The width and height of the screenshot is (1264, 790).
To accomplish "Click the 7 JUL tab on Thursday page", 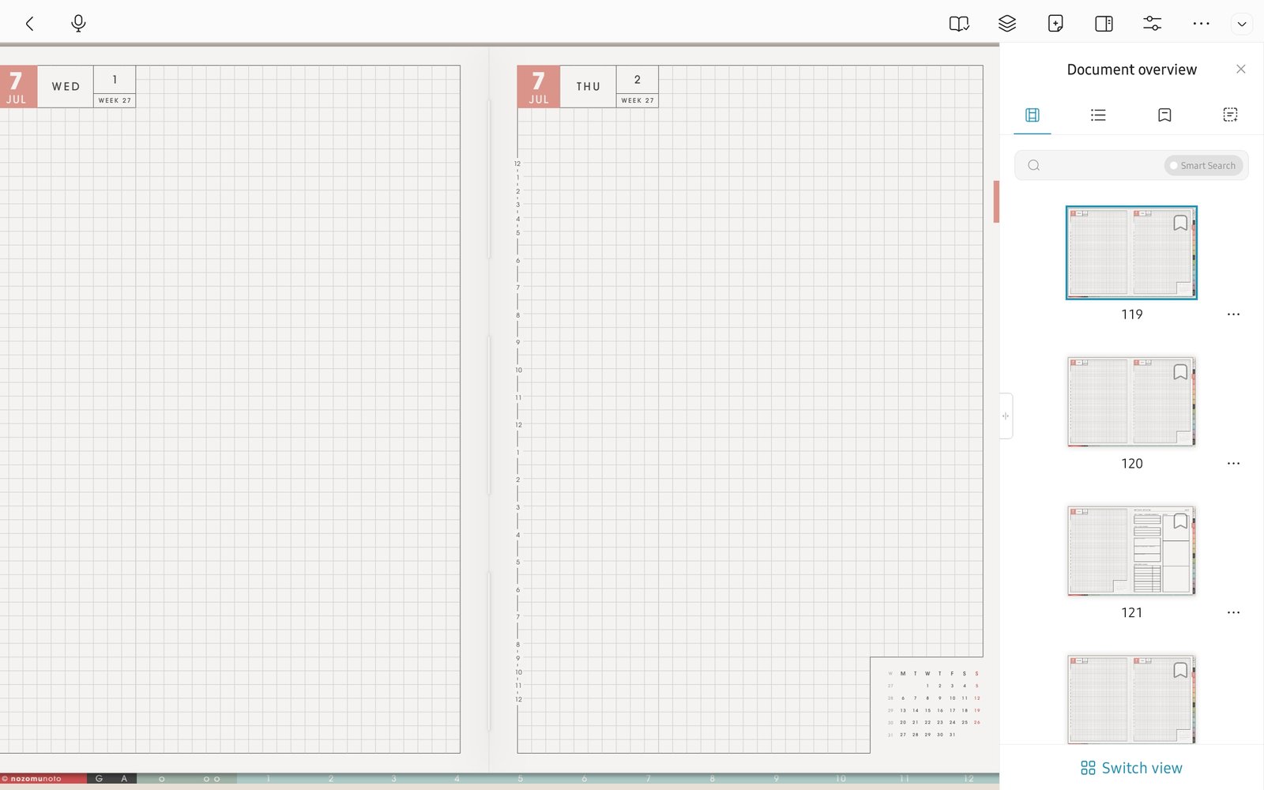I will pyautogui.click(x=539, y=87).
